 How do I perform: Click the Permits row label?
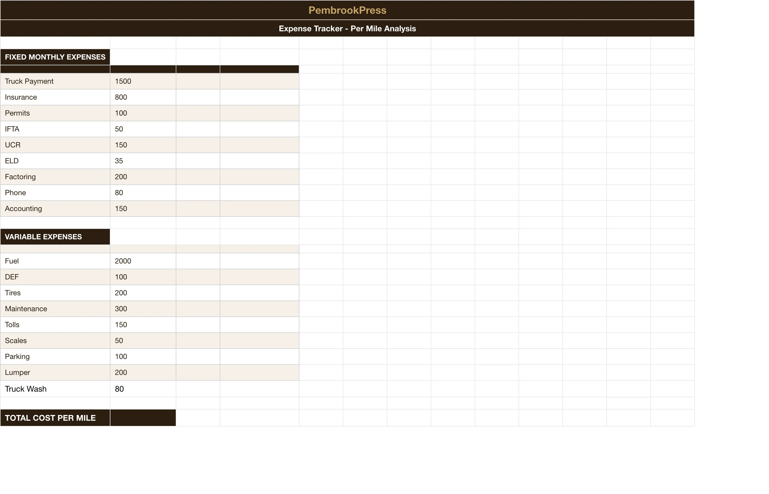click(x=55, y=113)
